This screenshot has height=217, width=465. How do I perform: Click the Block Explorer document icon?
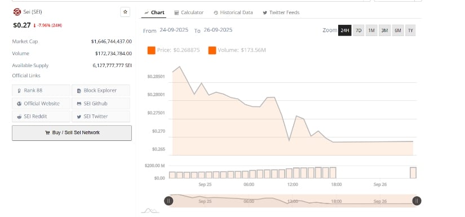(79, 91)
